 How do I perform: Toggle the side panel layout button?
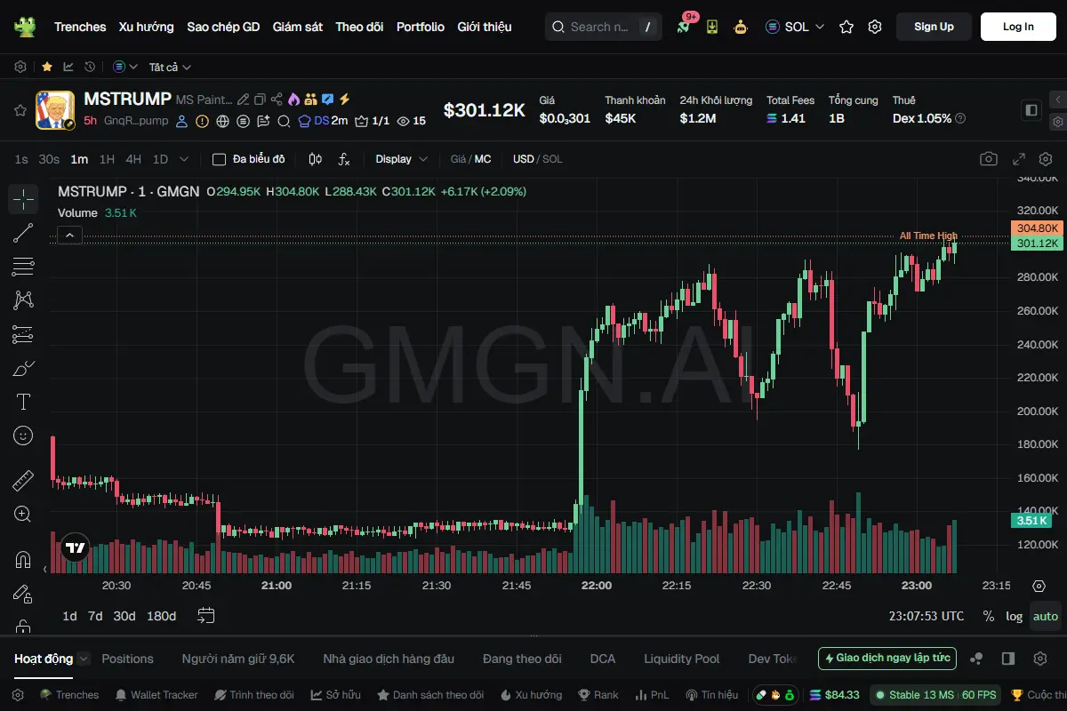tap(1031, 110)
